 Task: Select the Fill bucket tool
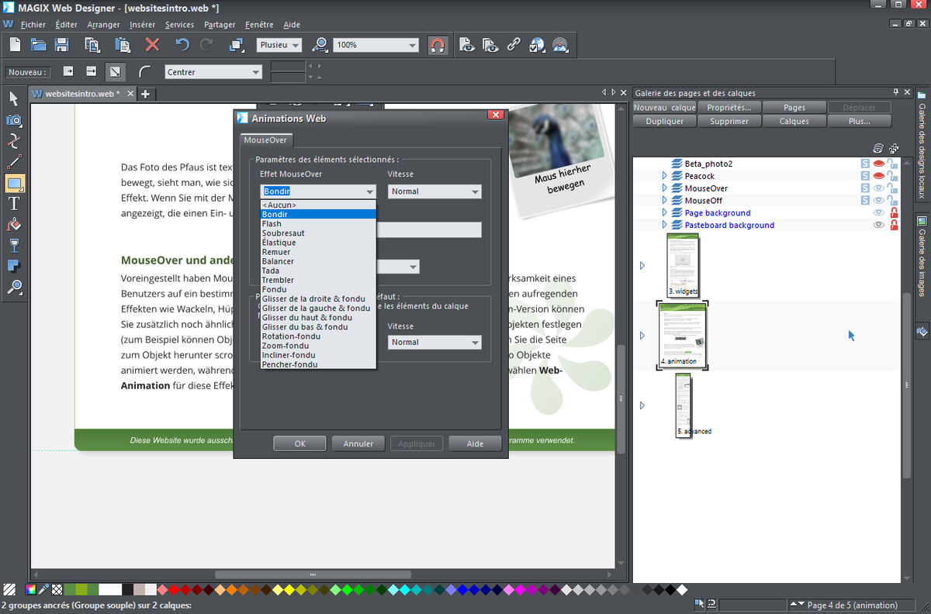click(x=14, y=226)
